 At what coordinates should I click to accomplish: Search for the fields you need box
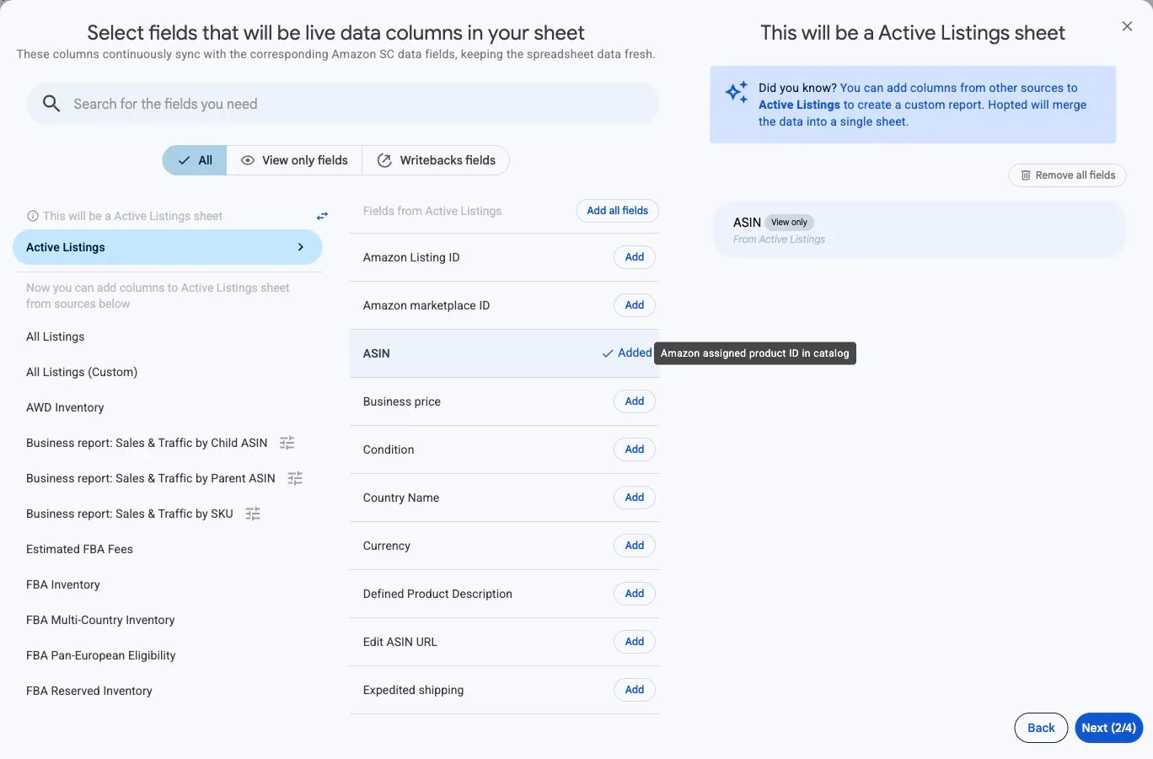(342, 104)
